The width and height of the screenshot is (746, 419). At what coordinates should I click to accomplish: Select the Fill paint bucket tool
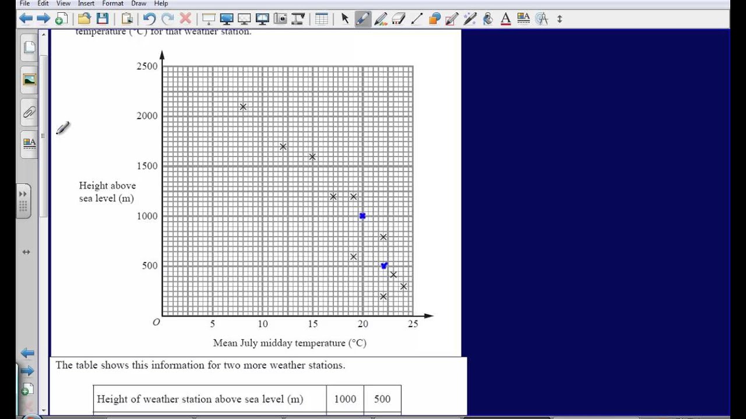[x=488, y=19]
